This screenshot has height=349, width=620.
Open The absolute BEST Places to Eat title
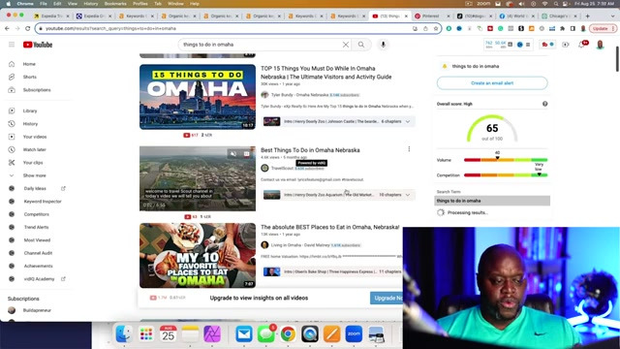[x=329, y=227]
